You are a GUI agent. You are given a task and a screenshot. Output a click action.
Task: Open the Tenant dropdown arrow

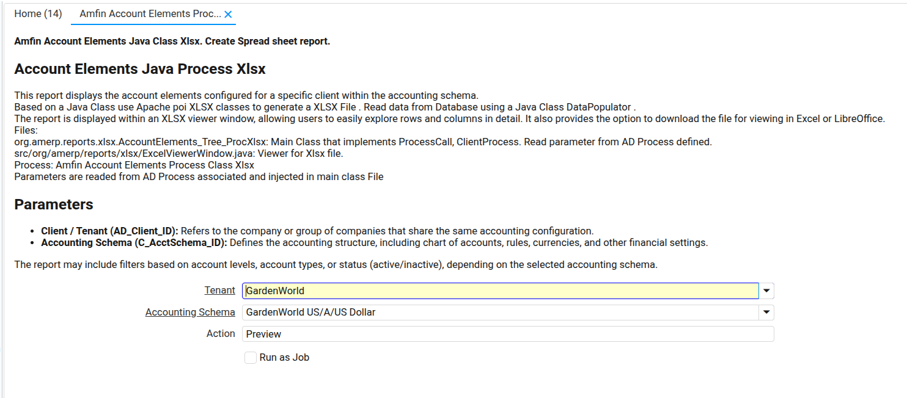tap(766, 291)
